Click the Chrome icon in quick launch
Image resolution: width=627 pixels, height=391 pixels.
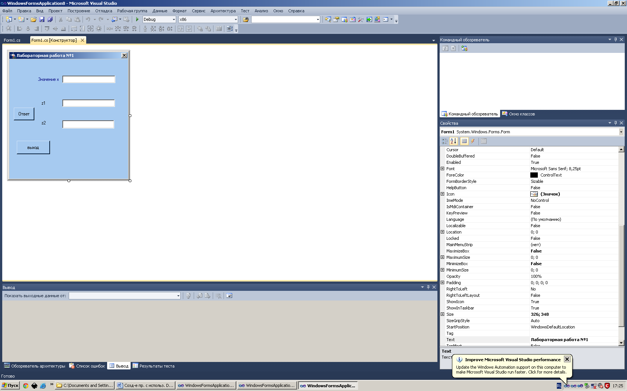tap(26, 386)
